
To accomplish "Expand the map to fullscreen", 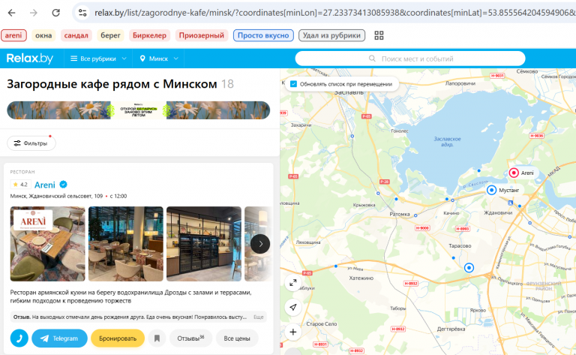I will 292,283.
